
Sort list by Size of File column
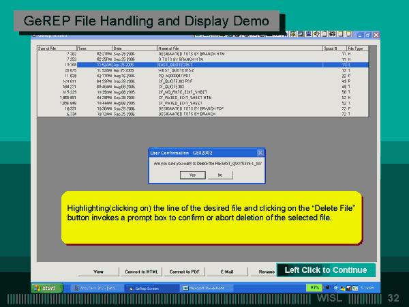tap(56, 48)
